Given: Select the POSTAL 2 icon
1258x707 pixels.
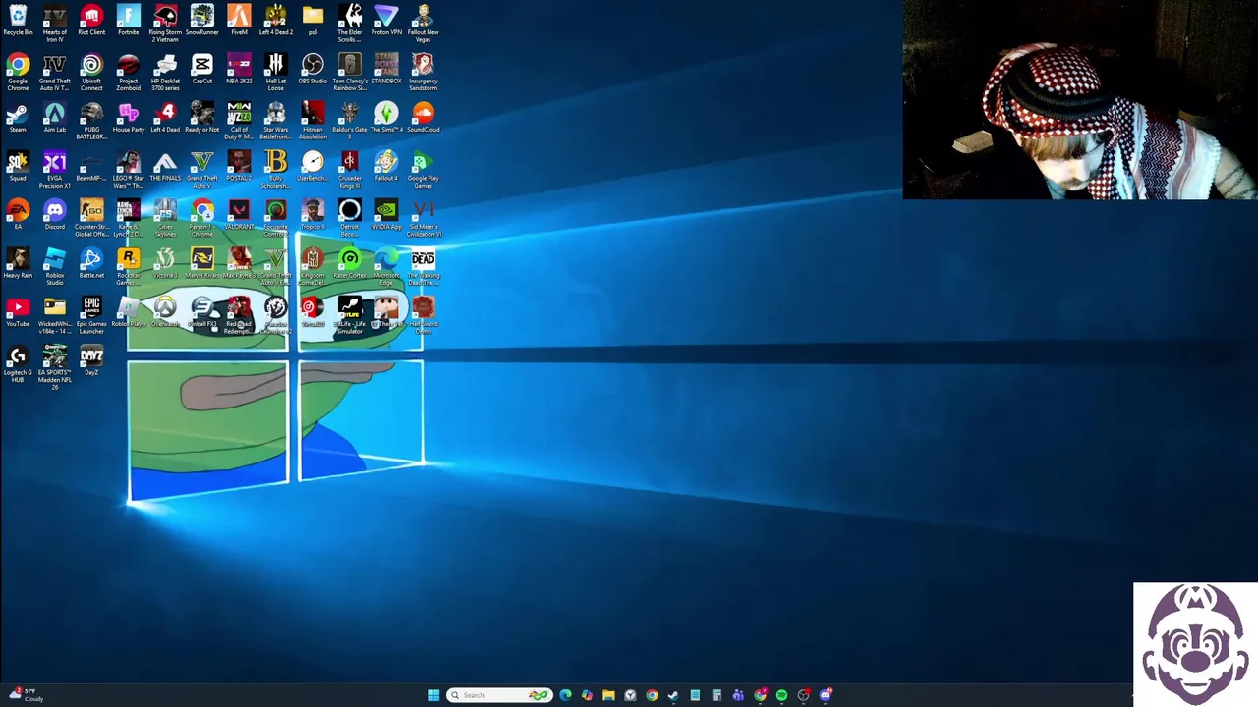Looking at the screenshot, I should coord(239,167).
